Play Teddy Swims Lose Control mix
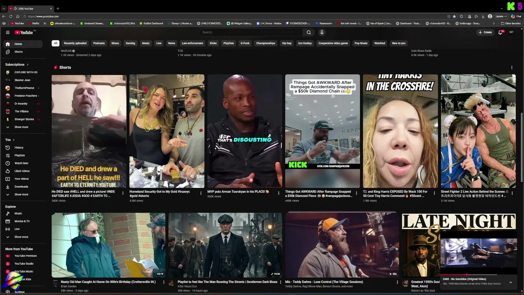This screenshot has height=295, width=524. [x=342, y=245]
